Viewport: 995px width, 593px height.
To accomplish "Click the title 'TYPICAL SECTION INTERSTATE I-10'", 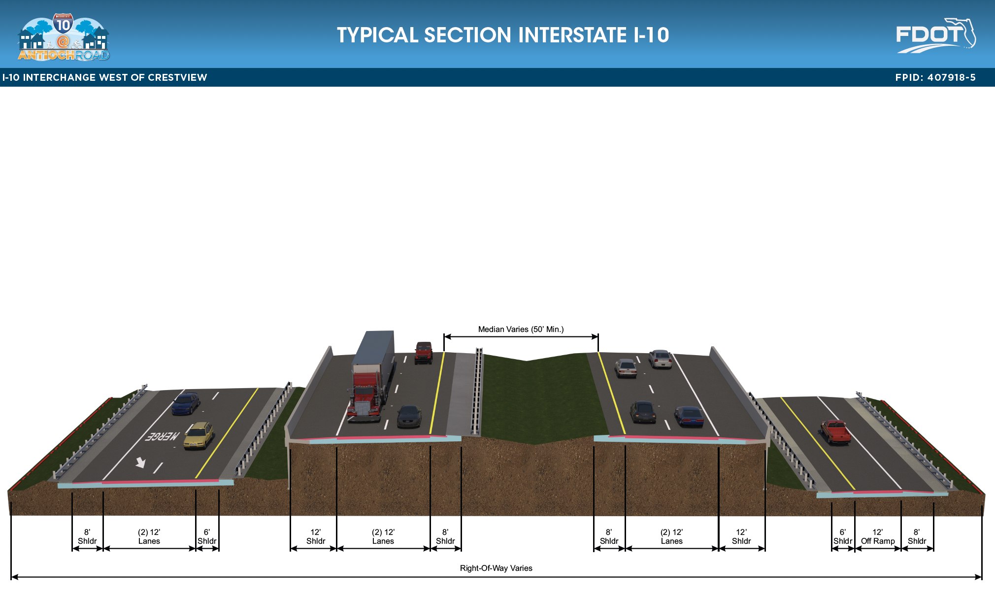I will coord(503,35).
